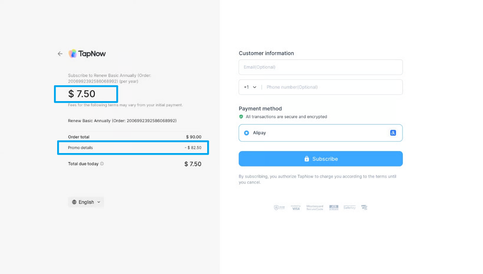483x274 pixels.
Task: Click the chevron next to English
Action: point(99,202)
